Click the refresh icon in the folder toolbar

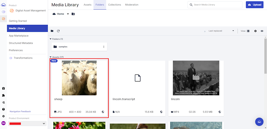(58, 31)
